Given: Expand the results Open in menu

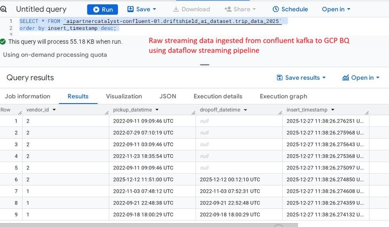Looking at the screenshot, I should (361, 78).
